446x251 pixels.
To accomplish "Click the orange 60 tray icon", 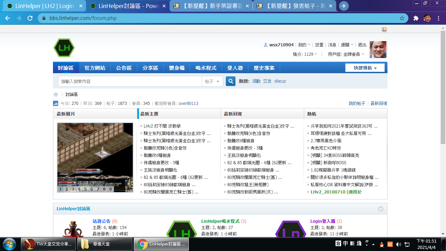I will (390, 244).
